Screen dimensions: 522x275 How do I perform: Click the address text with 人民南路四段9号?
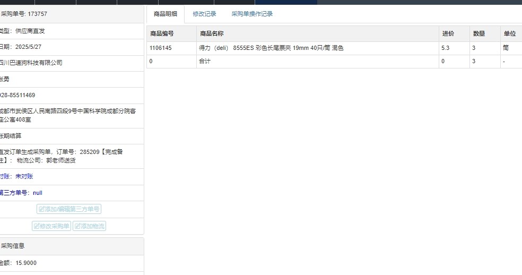68,115
